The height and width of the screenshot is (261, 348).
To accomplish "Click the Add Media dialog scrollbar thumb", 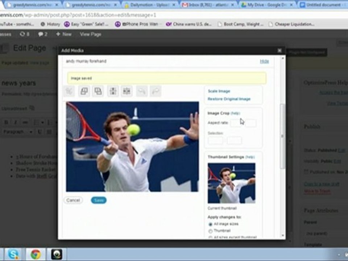I will [282, 136].
